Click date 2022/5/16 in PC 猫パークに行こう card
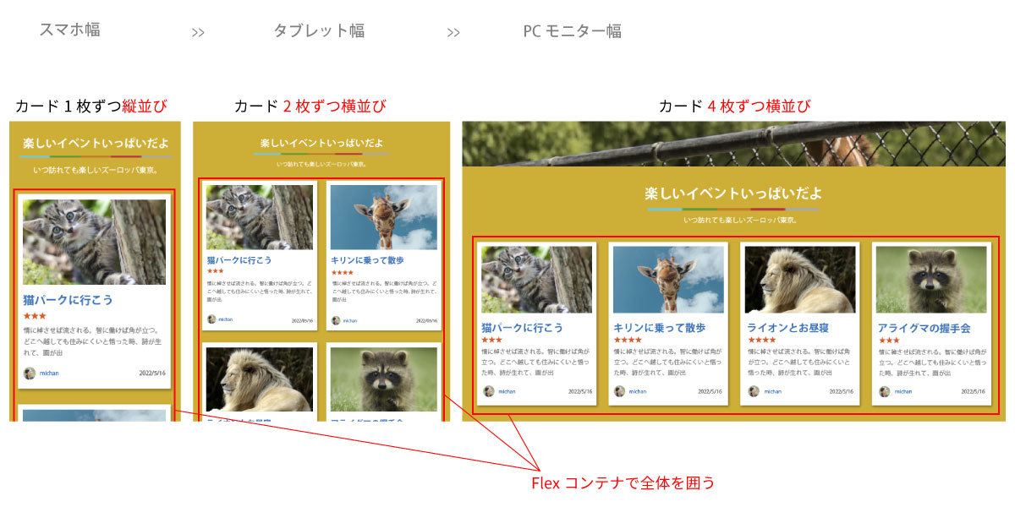The height and width of the screenshot is (507, 1015). click(x=580, y=392)
